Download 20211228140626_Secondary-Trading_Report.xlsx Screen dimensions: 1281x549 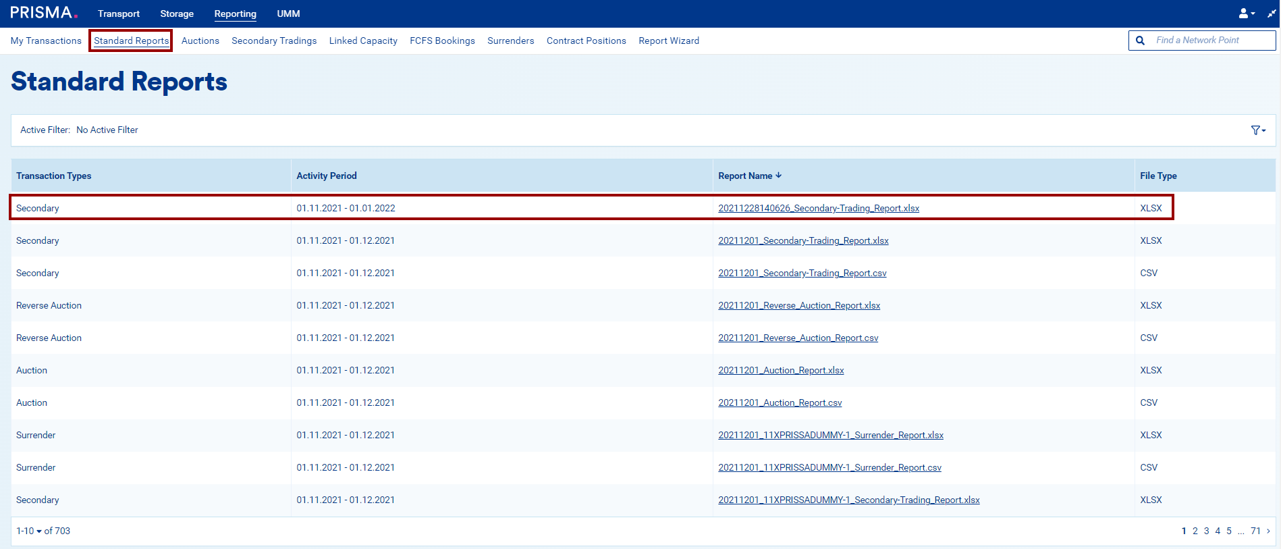[818, 208]
